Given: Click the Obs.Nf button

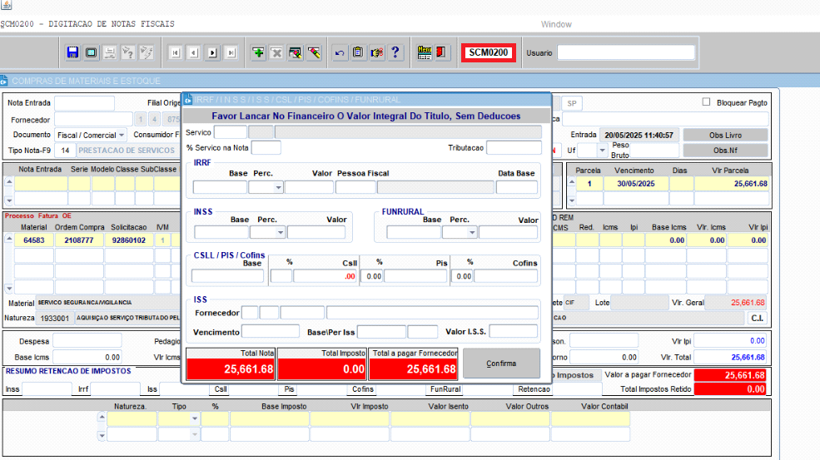Looking at the screenshot, I should point(725,150).
